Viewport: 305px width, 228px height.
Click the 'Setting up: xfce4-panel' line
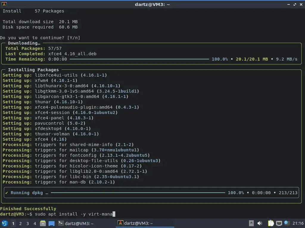(48, 118)
